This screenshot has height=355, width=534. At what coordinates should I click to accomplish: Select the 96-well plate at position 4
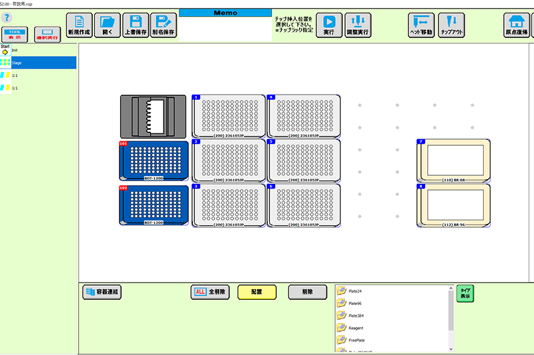click(x=304, y=116)
